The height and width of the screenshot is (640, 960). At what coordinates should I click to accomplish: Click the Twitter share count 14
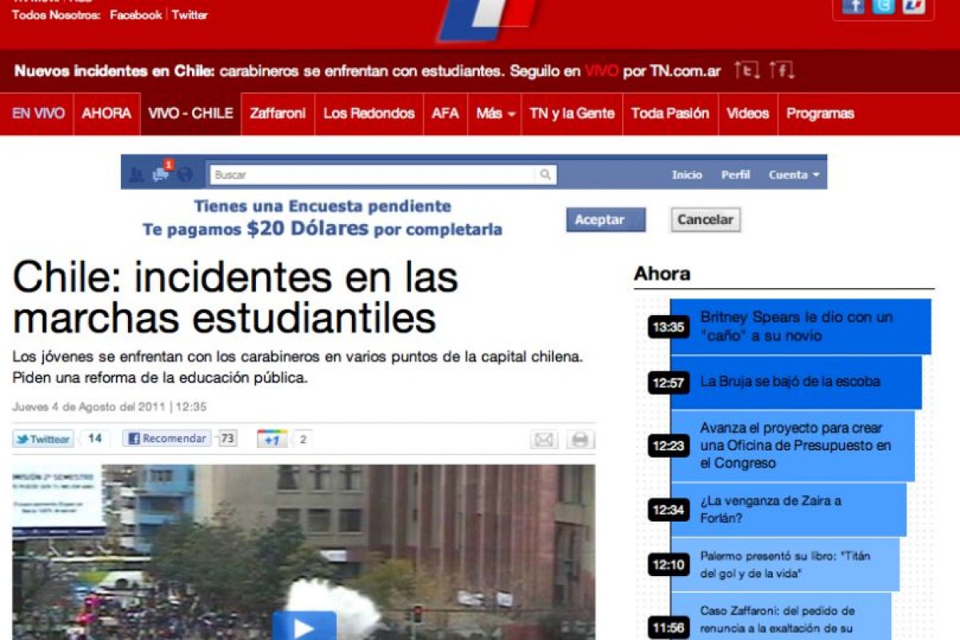94,438
